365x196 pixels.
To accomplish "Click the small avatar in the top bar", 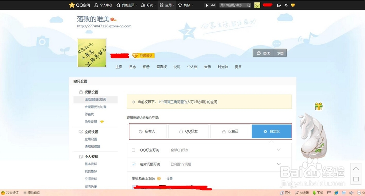I will pyautogui.click(x=257, y=5).
